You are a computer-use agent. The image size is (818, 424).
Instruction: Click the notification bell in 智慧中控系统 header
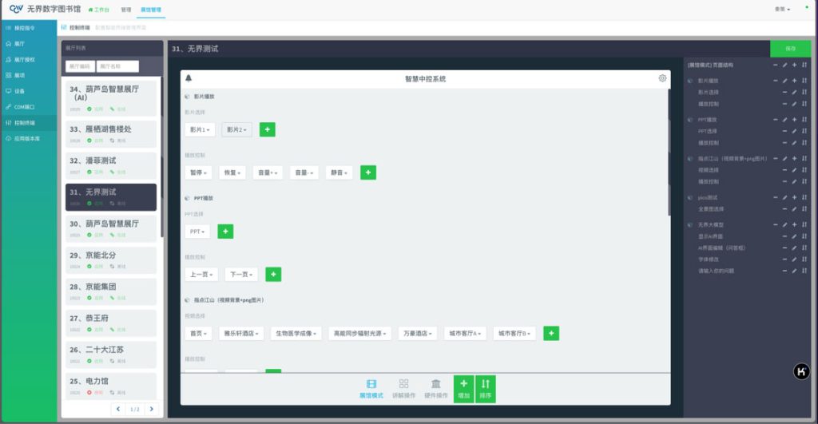coord(189,78)
